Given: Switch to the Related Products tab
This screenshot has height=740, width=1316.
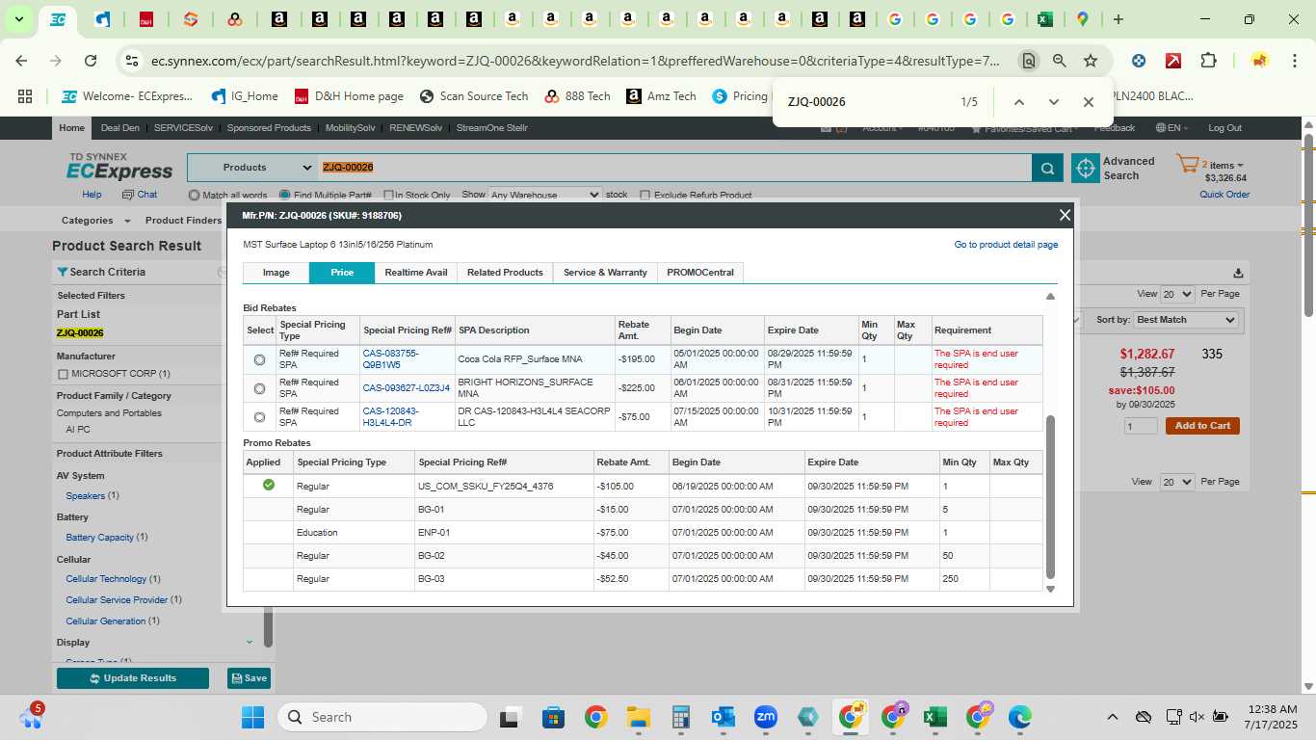Looking at the screenshot, I should click(505, 273).
